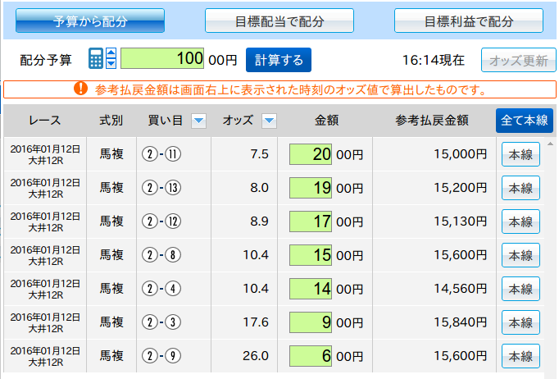The width and height of the screenshot is (559, 379).
Task: Mark bet ②-⑧ with its 本線 button
Action: pyautogui.click(x=520, y=255)
